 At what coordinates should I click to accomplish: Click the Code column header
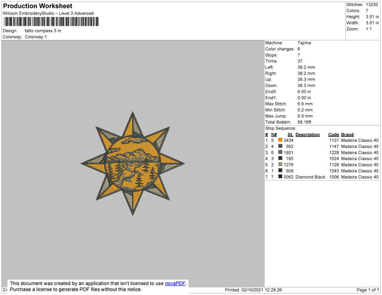tap(334, 135)
